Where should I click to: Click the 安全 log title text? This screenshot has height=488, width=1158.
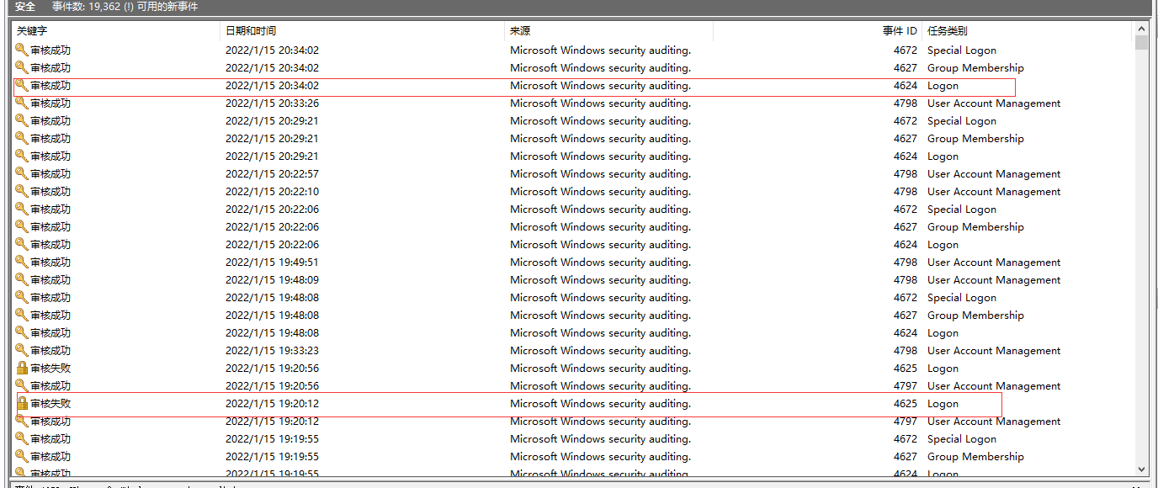[25, 7]
